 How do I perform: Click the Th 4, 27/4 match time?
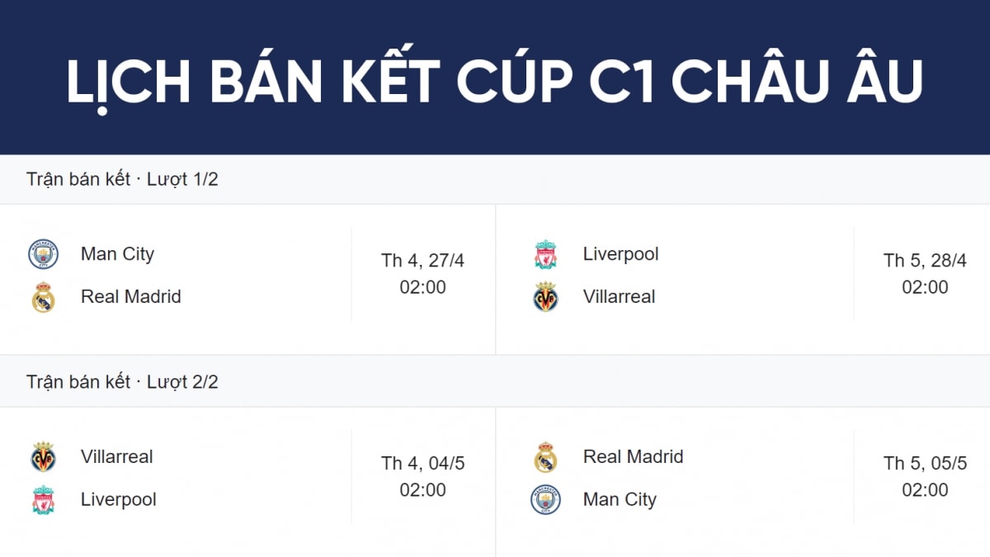[x=423, y=274]
